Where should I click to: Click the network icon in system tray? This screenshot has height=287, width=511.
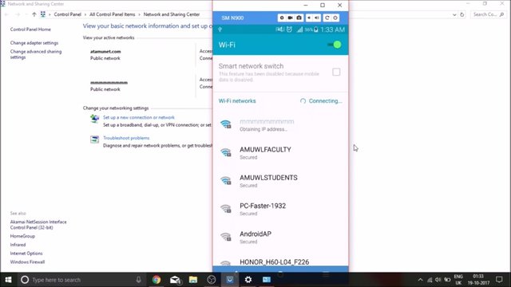430,280
